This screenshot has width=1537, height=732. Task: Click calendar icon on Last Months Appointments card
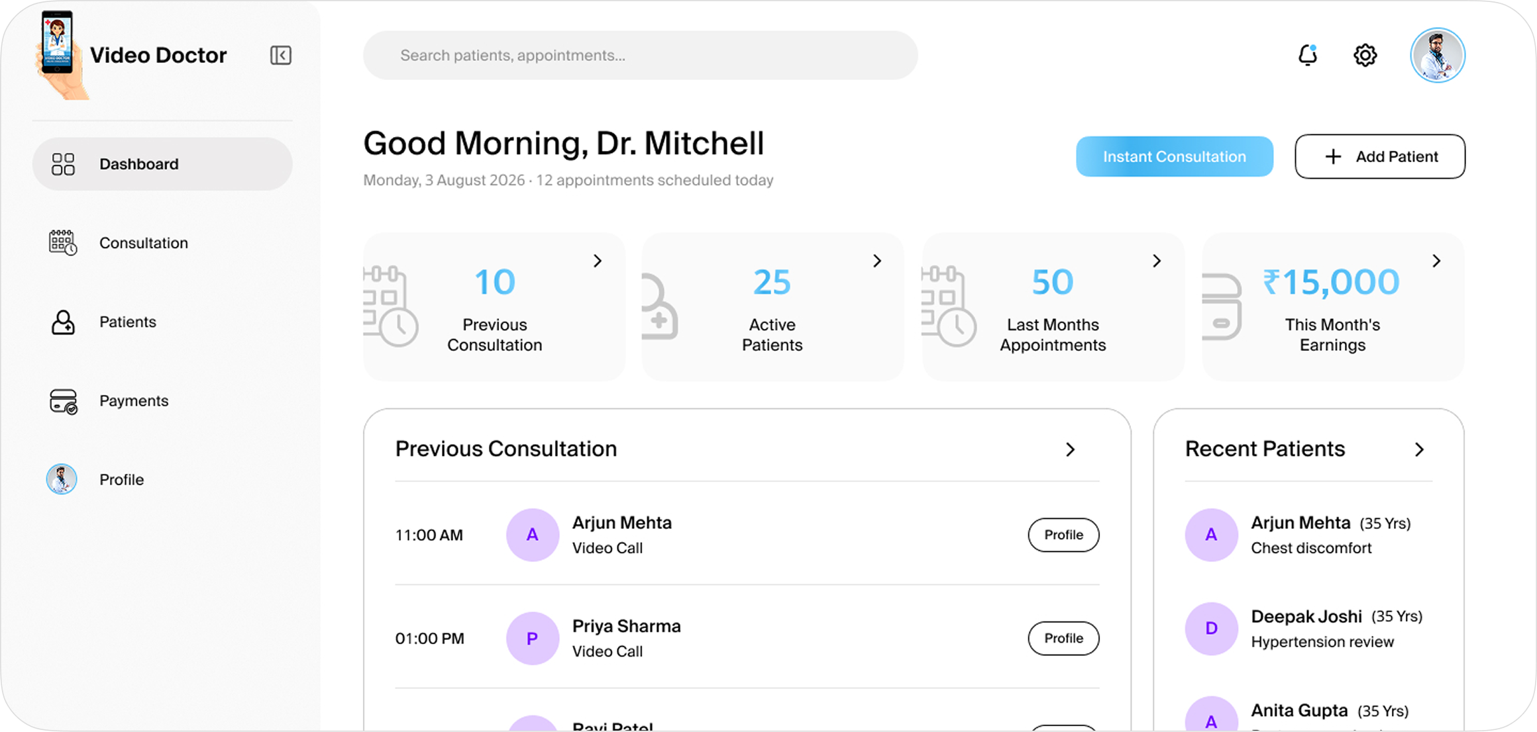(949, 306)
